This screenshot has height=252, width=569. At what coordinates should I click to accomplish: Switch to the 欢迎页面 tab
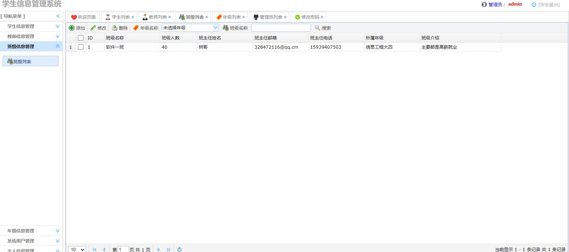83,17
